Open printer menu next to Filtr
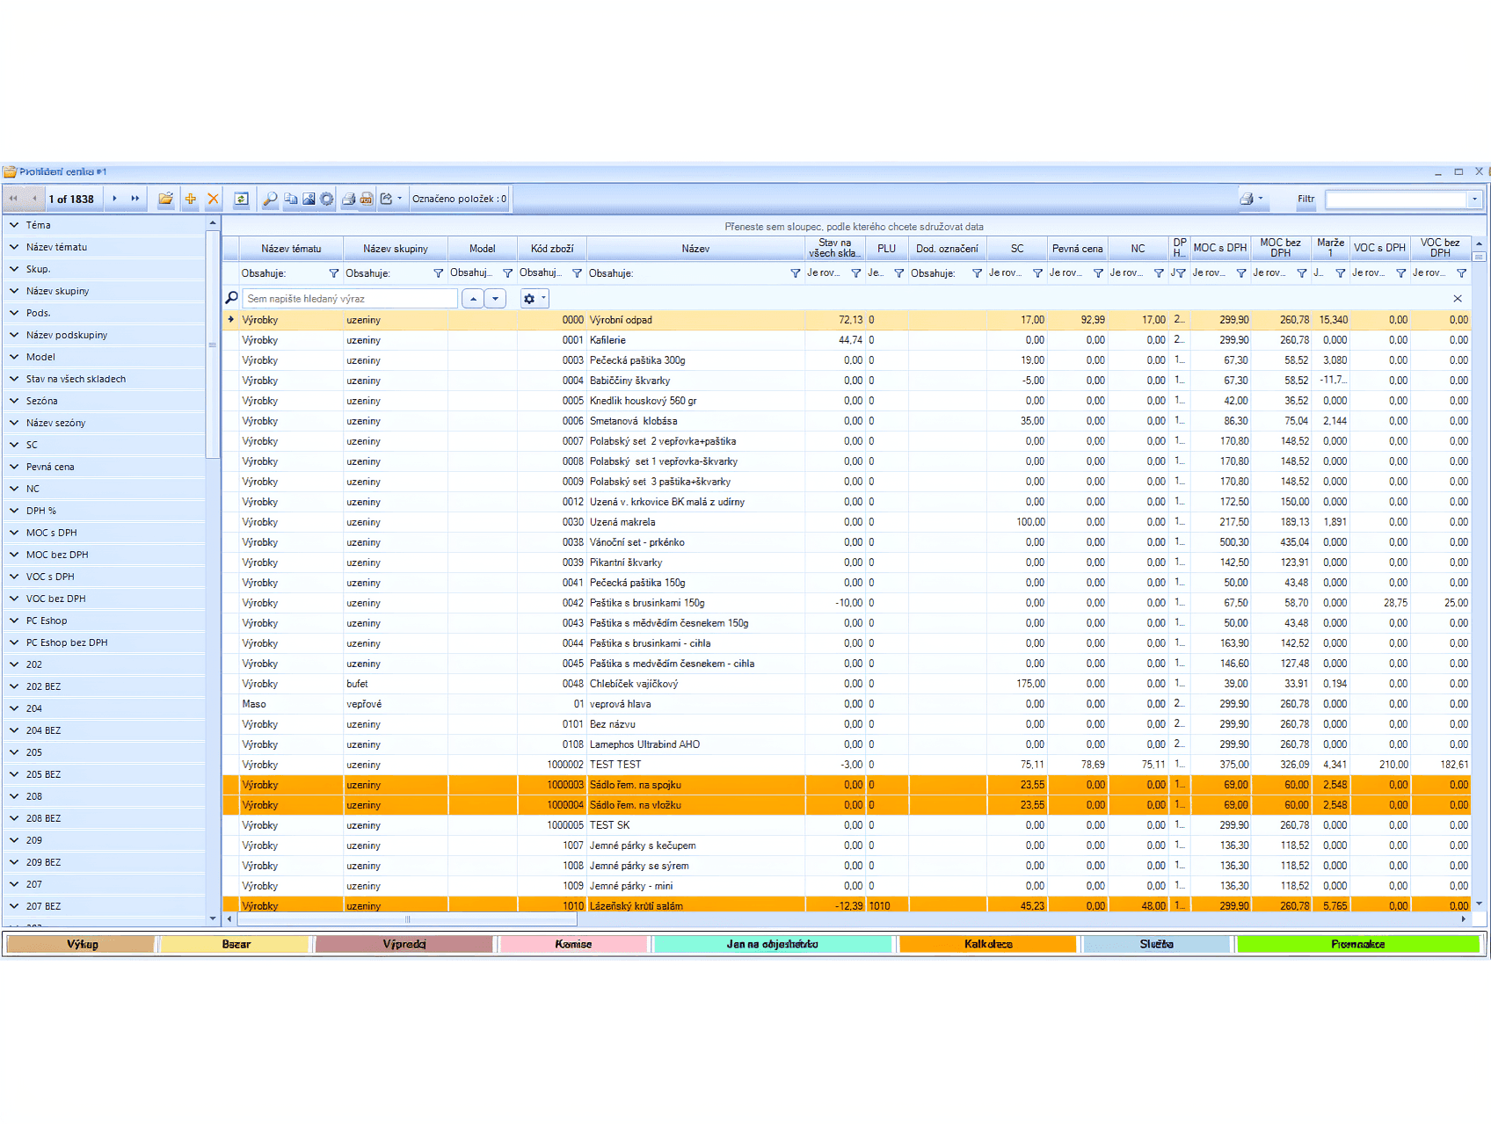 pos(1251,199)
